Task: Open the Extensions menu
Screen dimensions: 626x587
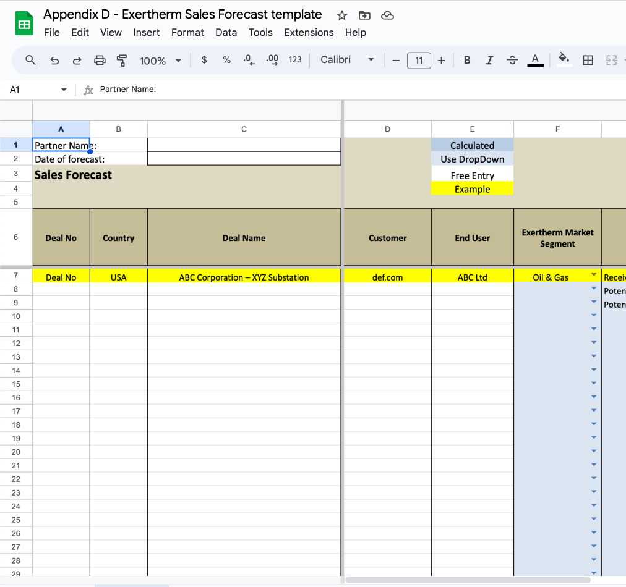Action: click(x=309, y=33)
